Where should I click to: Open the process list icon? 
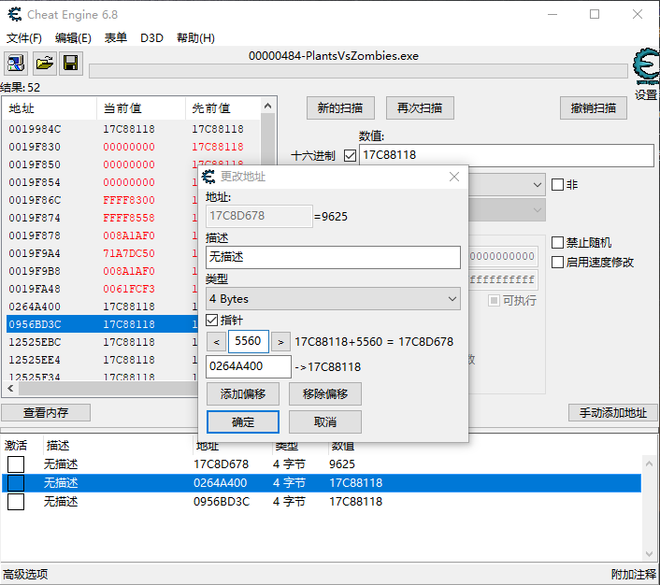pos(16,64)
